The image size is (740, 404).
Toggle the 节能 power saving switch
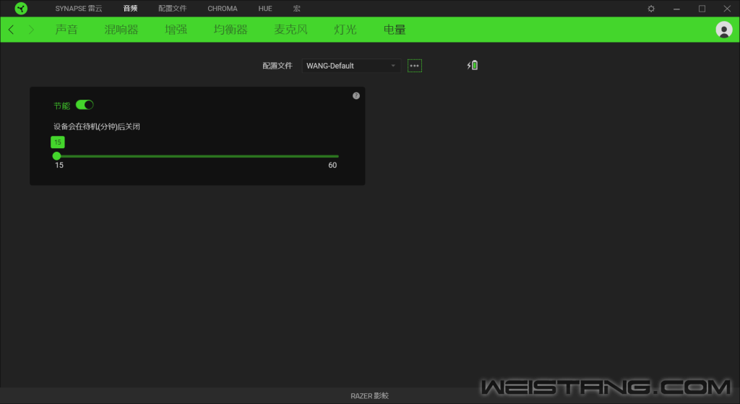click(x=85, y=105)
